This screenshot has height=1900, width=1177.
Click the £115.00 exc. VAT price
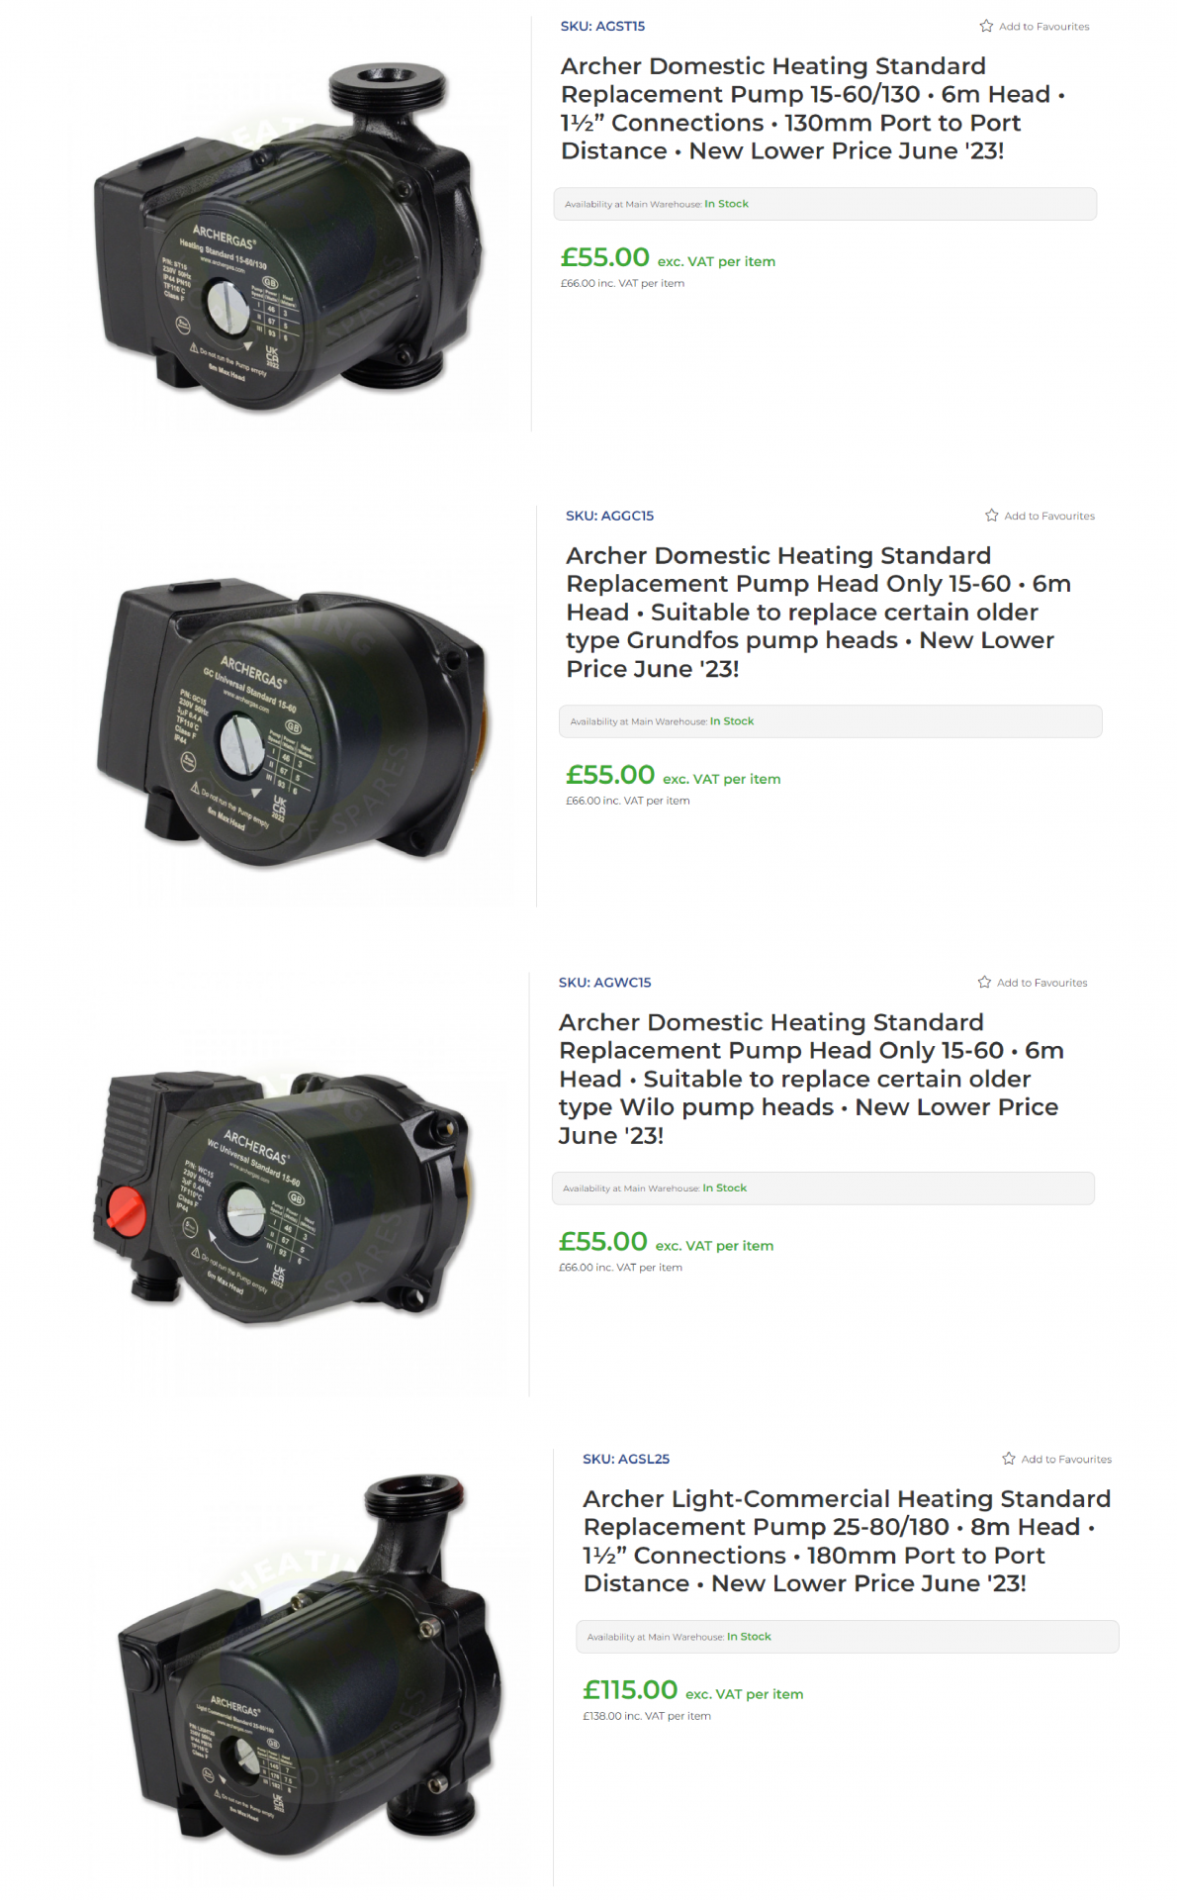pos(692,1690)
